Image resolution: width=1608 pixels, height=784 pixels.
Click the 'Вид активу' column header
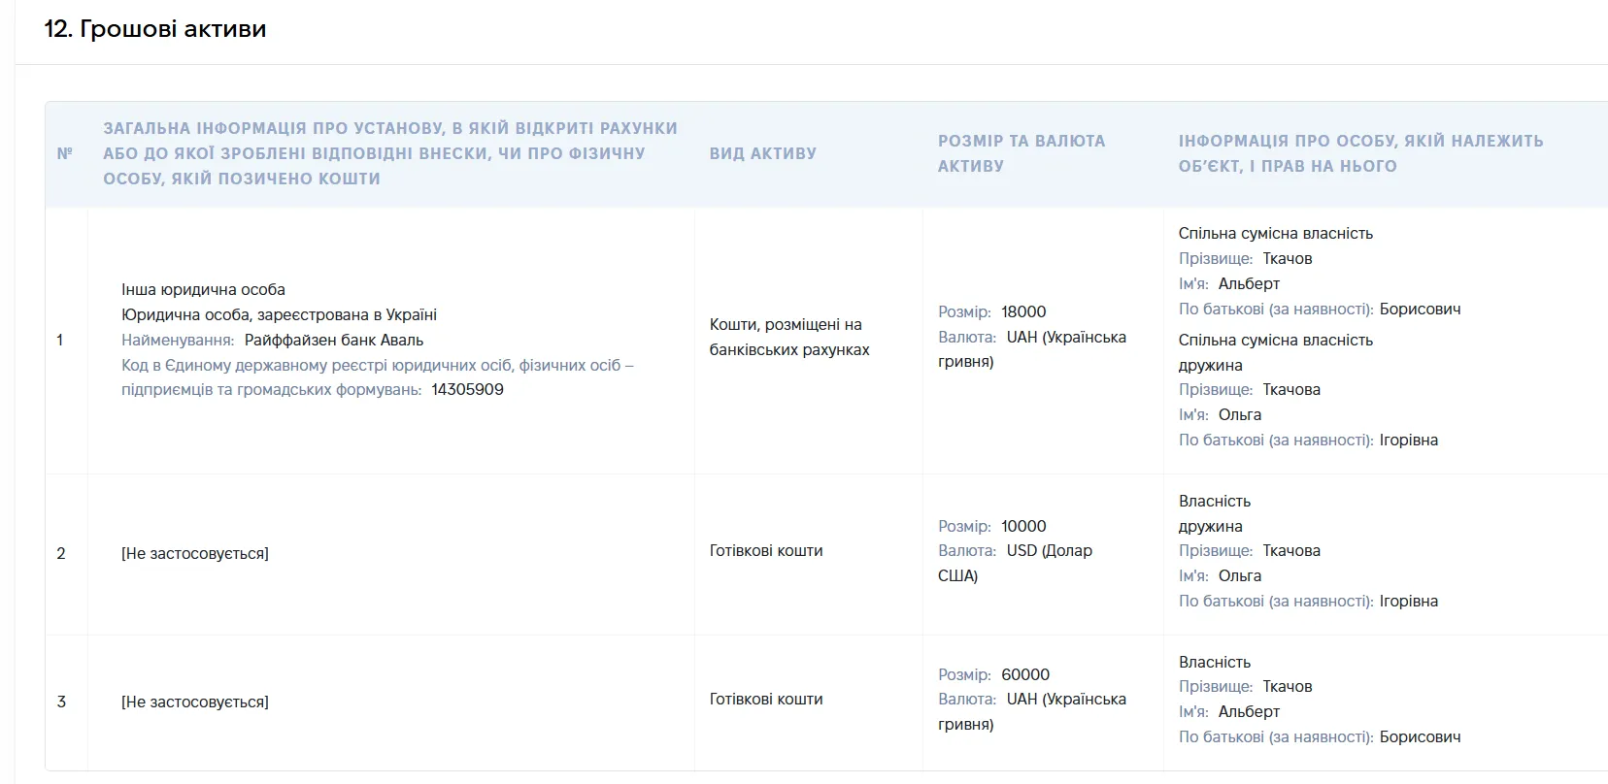click(763, 153)
